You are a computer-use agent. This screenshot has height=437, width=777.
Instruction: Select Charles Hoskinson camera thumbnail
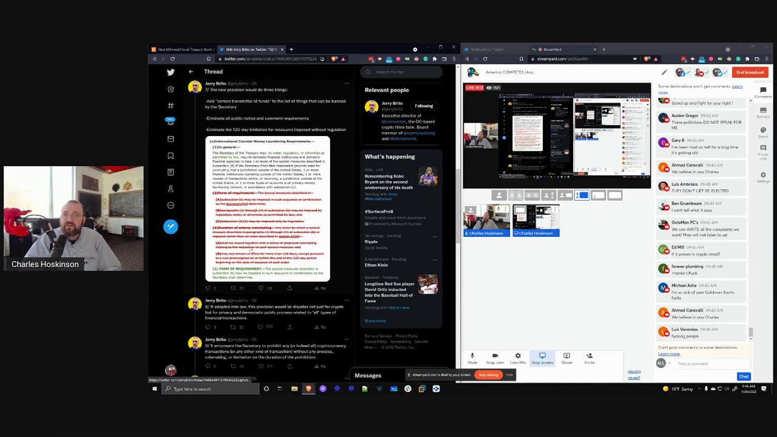487,220
